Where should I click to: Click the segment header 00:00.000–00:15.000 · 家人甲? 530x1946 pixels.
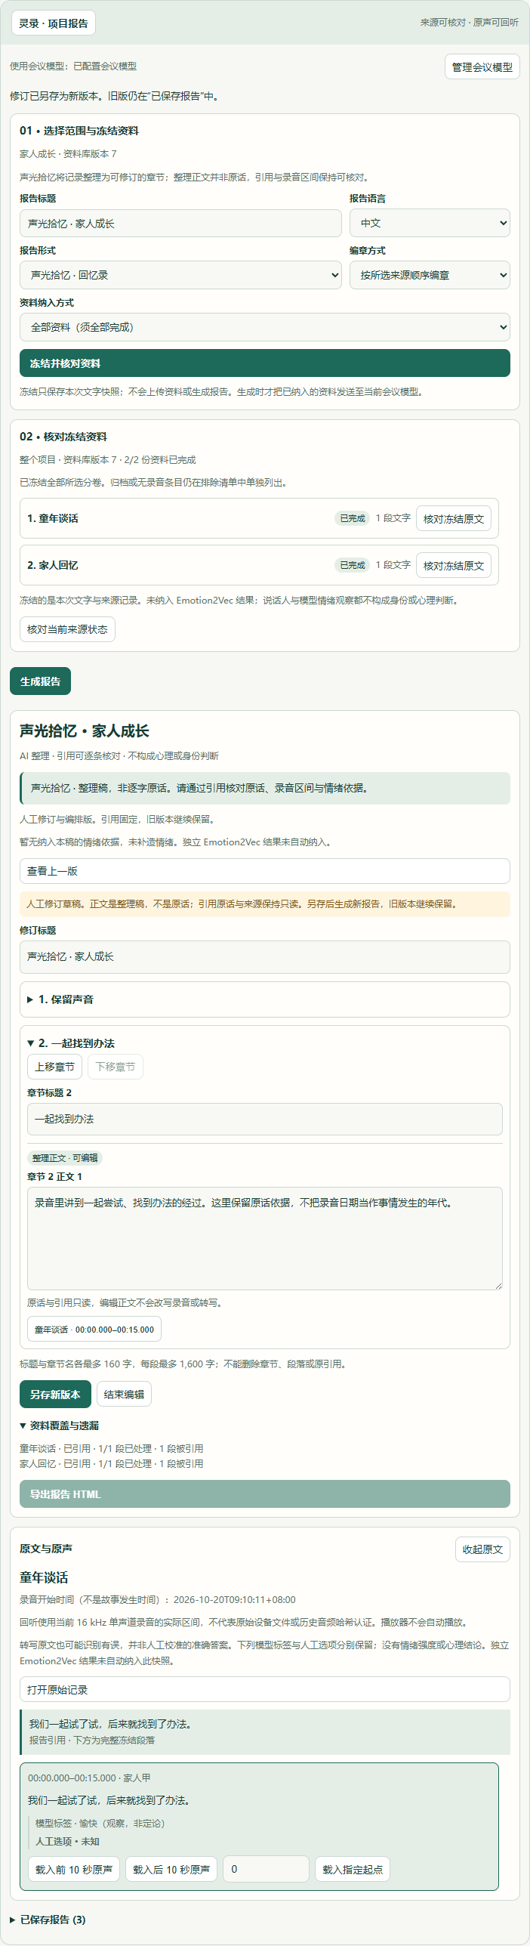point(89,1778)
